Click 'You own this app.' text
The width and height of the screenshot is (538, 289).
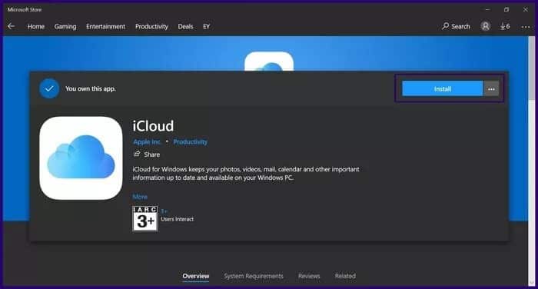click(91, 88)
